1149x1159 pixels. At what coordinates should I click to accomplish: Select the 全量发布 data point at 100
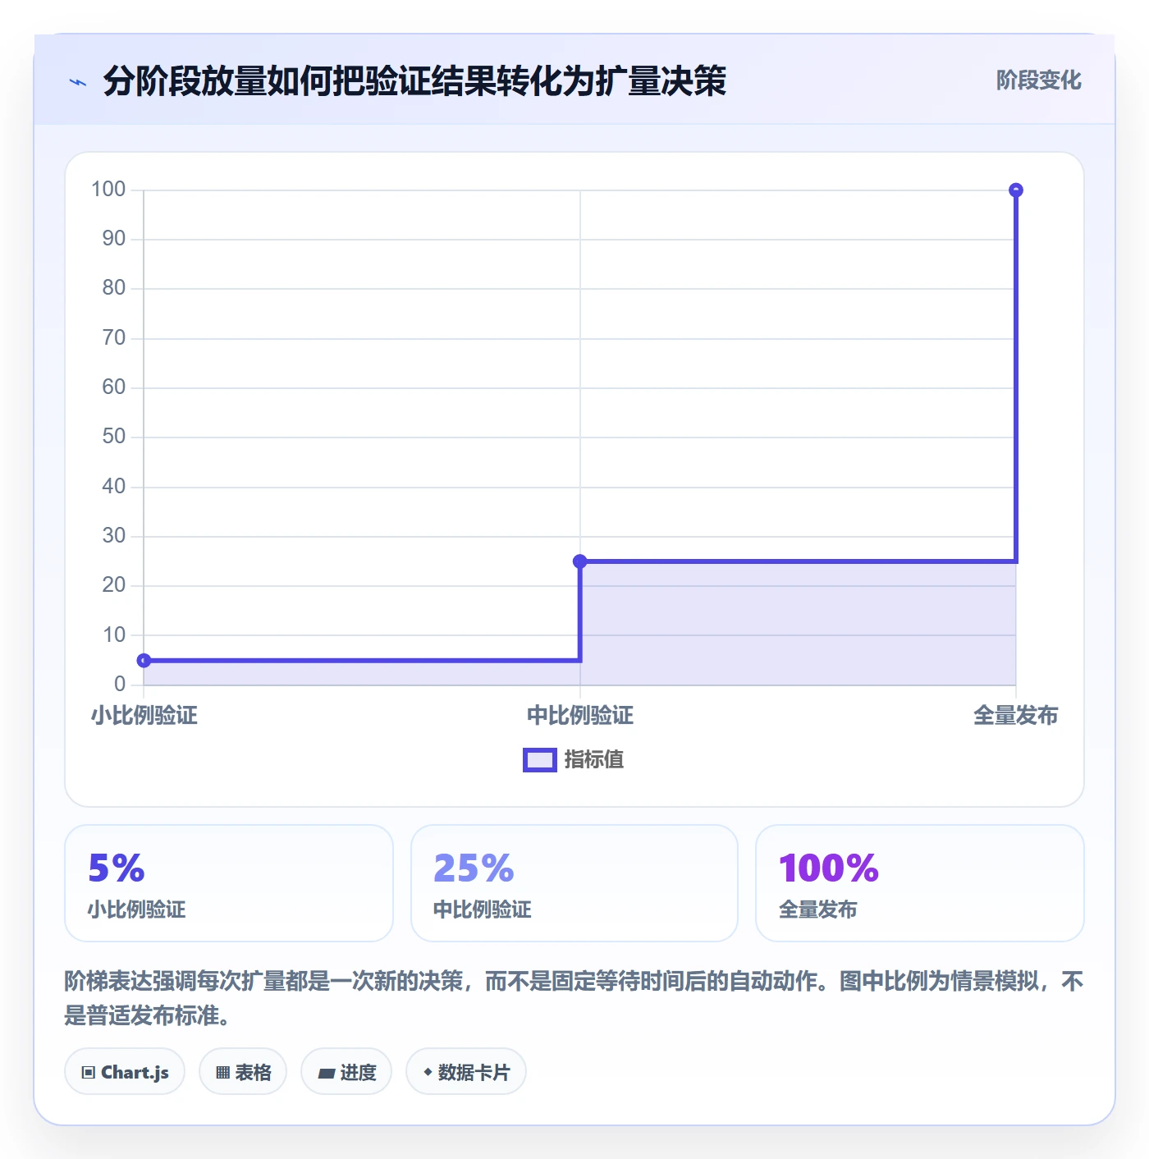pos(1016,190)
